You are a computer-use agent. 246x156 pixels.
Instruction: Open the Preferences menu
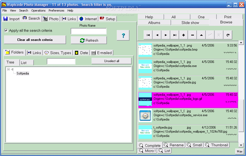tap(56, 10)
